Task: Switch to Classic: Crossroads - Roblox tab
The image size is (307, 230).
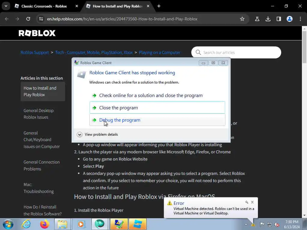Action: click(44, 6)
